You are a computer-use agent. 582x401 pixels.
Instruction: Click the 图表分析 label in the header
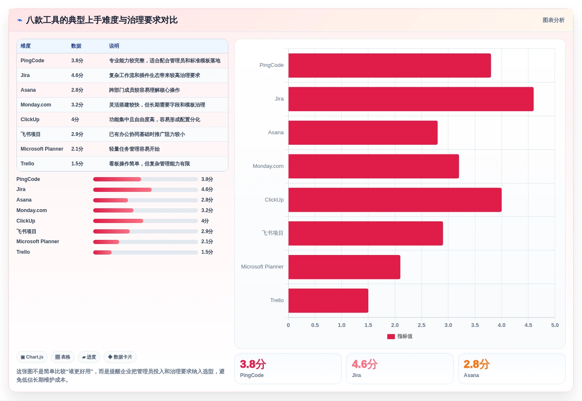(553, 20)
